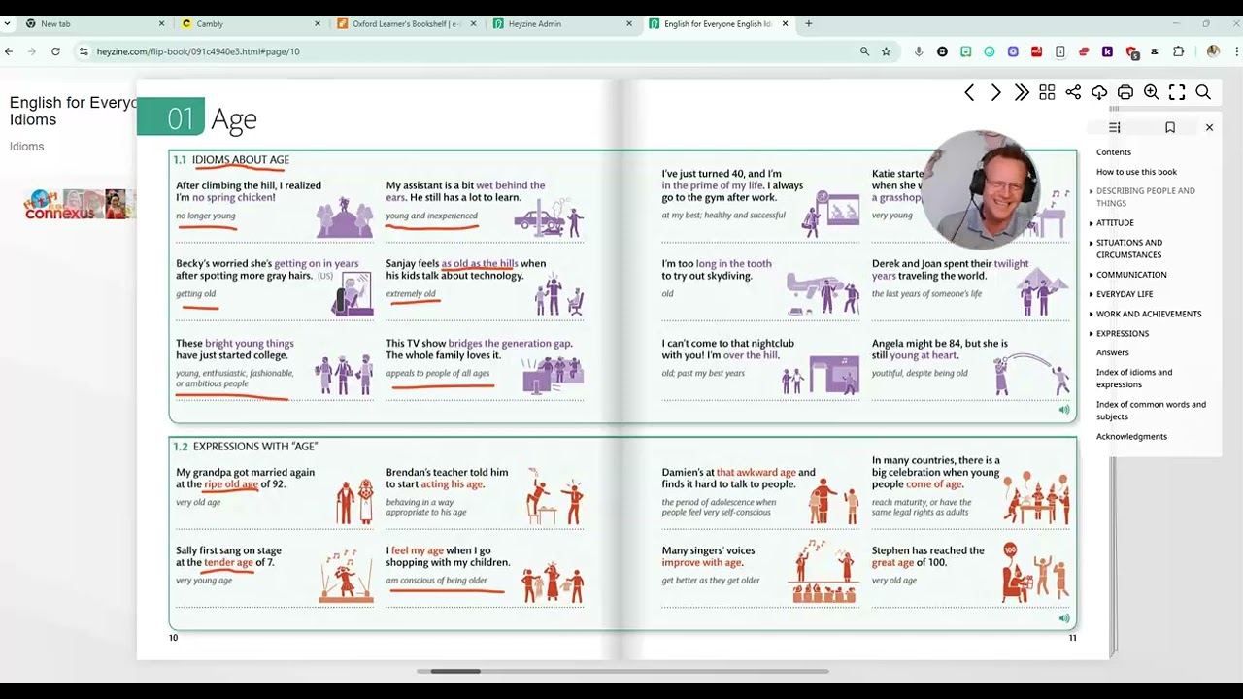This screenshot has width=1243, height=699.
Task: Switch to the Cambly browser tab
Action: 248,23
